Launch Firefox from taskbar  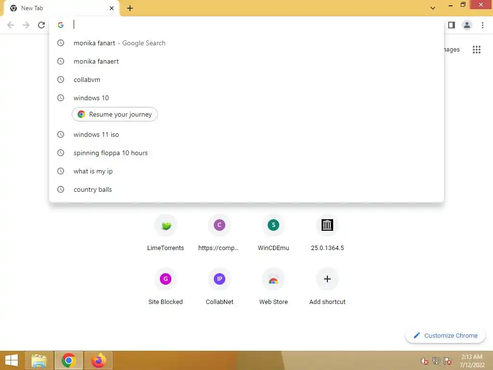(98, 360)
